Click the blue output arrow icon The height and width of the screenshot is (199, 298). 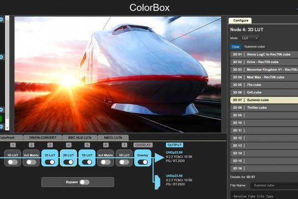coord(159,158)
